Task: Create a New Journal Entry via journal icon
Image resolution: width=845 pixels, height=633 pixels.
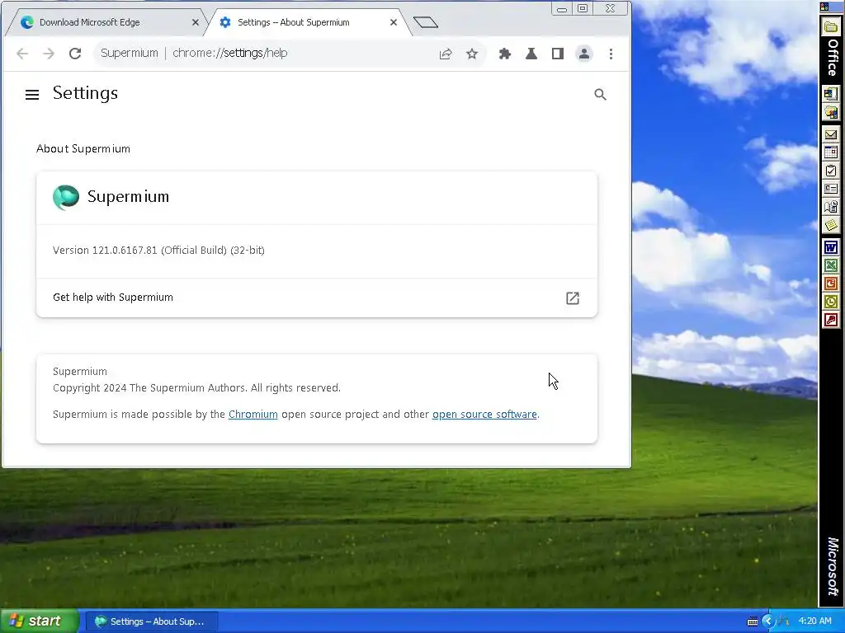Action: click(x=830, y=207)
